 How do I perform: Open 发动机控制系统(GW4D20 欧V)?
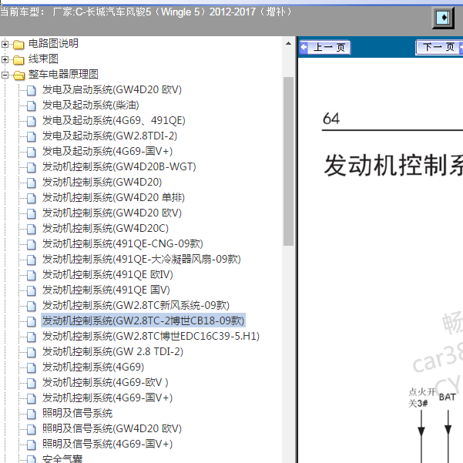click(112, 213)
